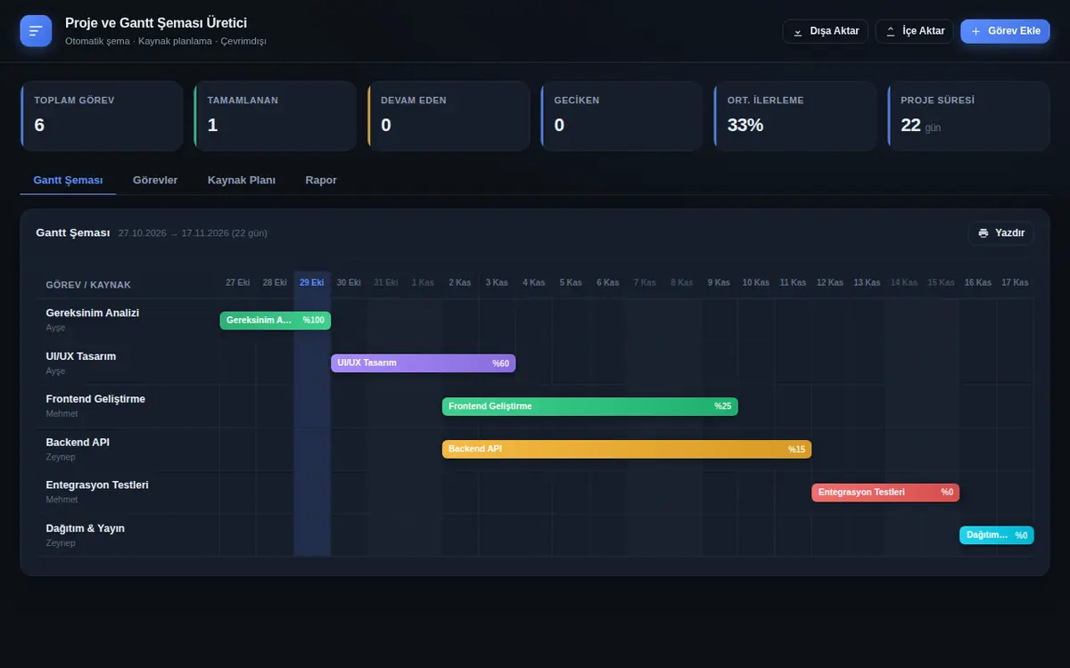
Task: Select the green Frontend Geliştirme bar
Action: (590, 406)
